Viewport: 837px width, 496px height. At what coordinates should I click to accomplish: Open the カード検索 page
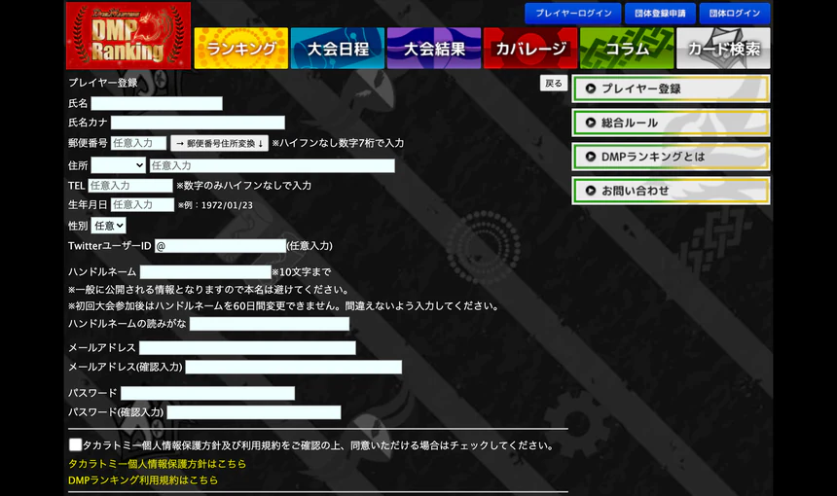pos(723,48)
